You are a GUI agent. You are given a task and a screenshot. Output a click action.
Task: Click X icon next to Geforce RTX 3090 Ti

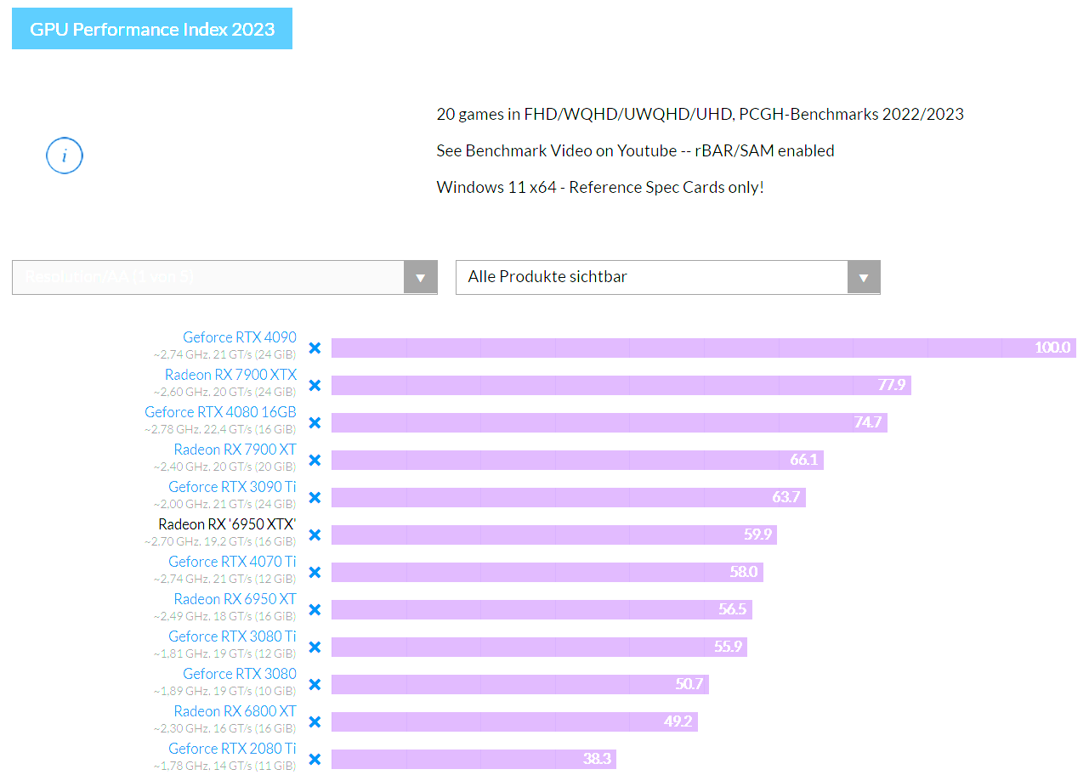point(315,497)
